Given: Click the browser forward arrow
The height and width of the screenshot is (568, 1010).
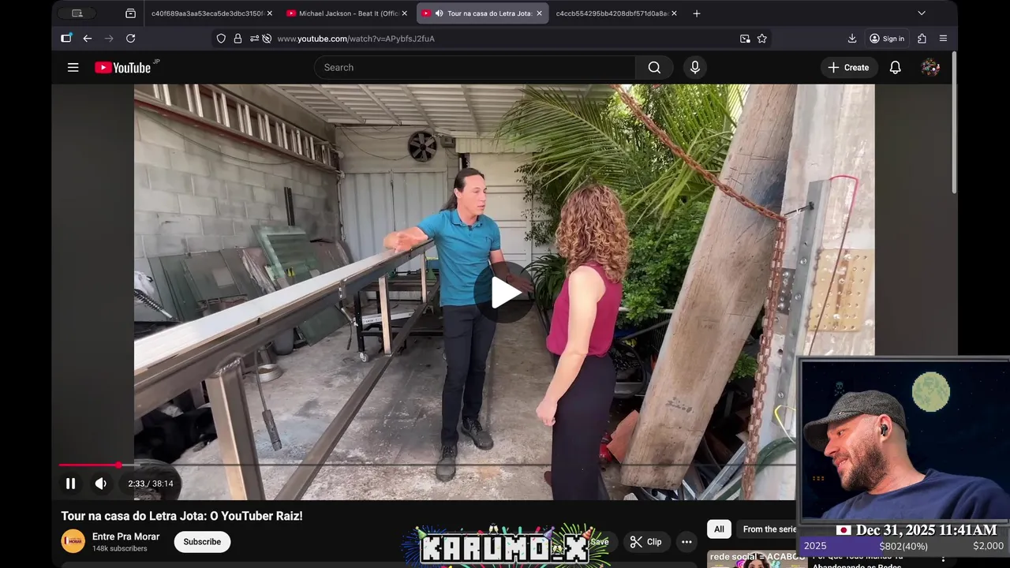Looking at the screenshot, I should coord(109,39).
